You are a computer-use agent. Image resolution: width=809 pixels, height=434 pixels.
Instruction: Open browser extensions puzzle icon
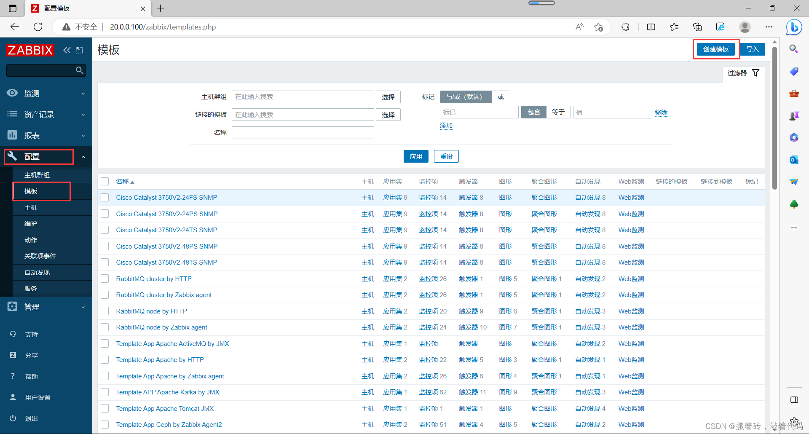pos(625,27)
